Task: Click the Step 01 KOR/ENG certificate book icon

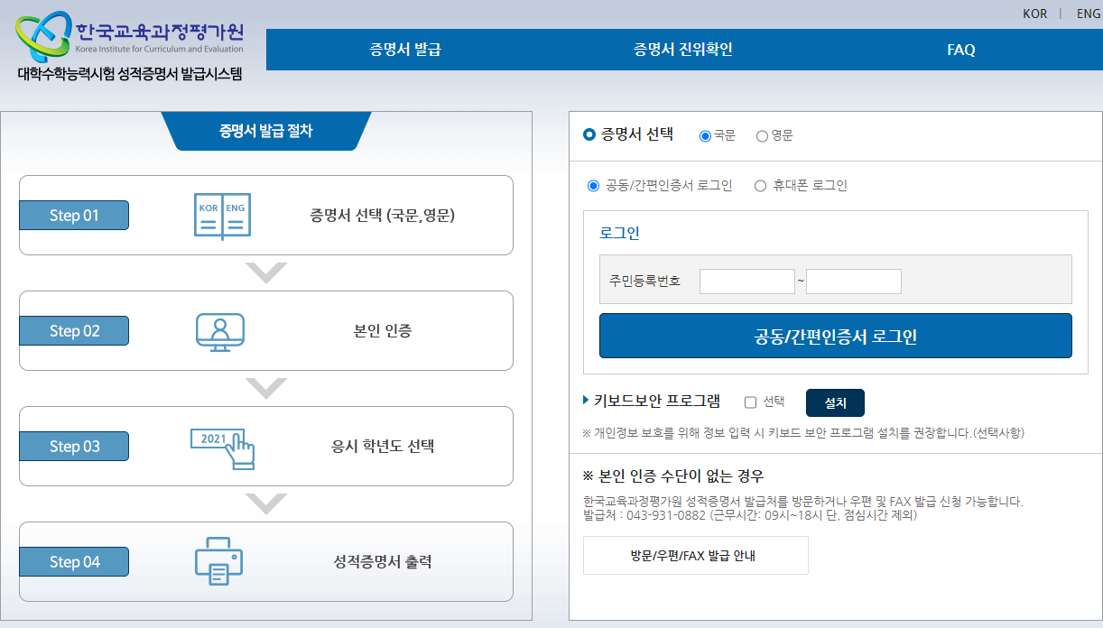Action: pos(220,215)
